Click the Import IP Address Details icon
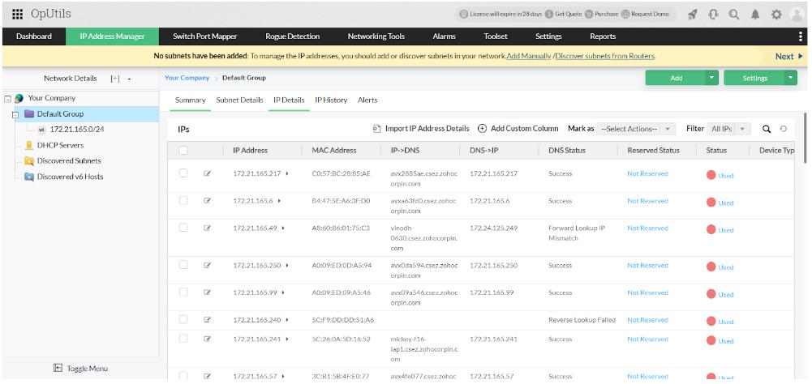Image resolution: width=812 pixels, height=384 pixels. tap(377, 129)
